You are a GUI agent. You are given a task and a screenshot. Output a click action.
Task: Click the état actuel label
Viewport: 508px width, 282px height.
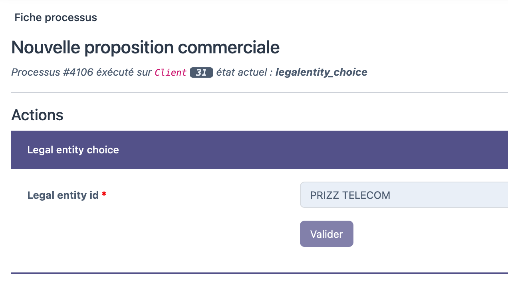(243, 72)
